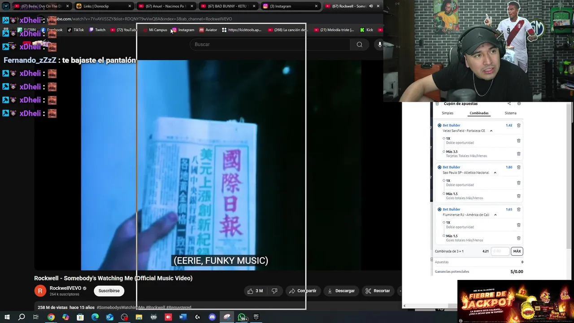574x323 pixels.
Task: Switch to Beéle, Ovy On The Drums tab
Action: pyautogui.click(x=42, y=6)
